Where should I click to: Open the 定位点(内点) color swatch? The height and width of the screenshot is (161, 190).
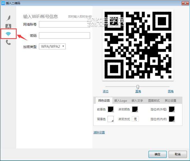point(172,119)
